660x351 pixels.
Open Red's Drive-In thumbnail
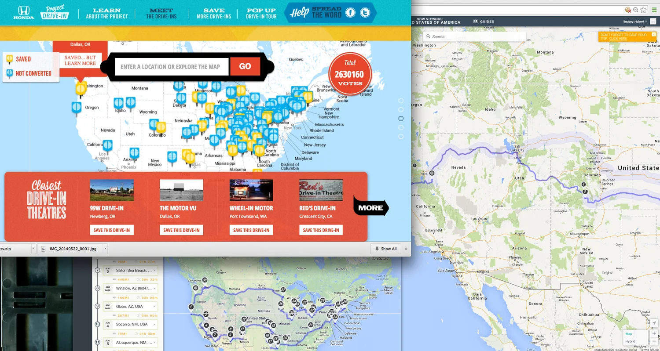click(x=321, y=190)
